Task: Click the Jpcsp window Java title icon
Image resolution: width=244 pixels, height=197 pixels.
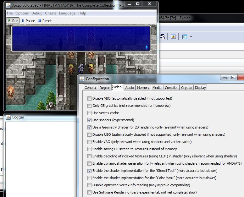Action: point(8,5)
